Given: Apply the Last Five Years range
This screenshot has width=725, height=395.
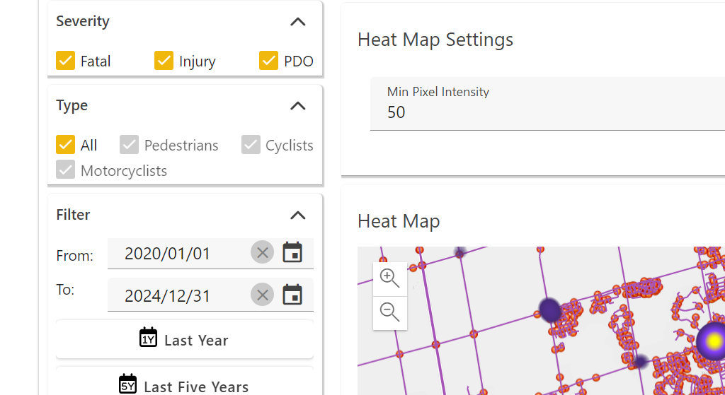Looking at the screenshot, I should tap(184, 385).
